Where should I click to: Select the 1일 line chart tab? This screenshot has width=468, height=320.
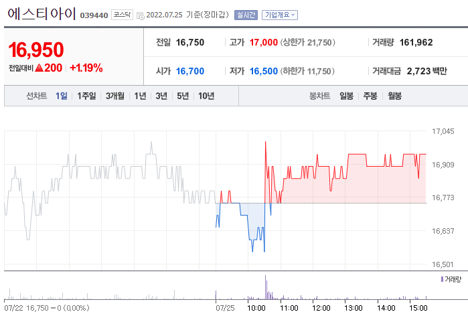[x=62, y=96]
